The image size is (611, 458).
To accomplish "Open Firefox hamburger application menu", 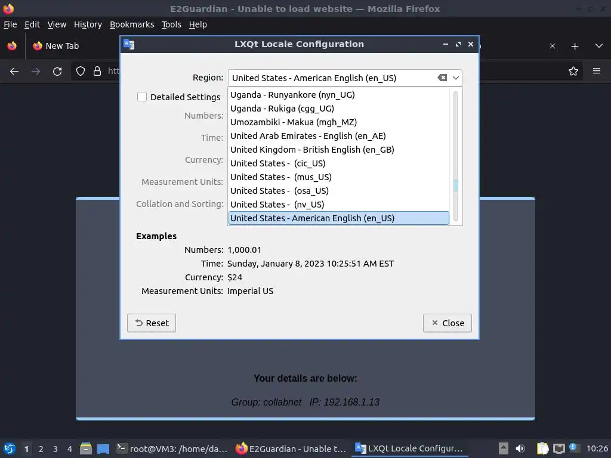I will tap(597, 71).
